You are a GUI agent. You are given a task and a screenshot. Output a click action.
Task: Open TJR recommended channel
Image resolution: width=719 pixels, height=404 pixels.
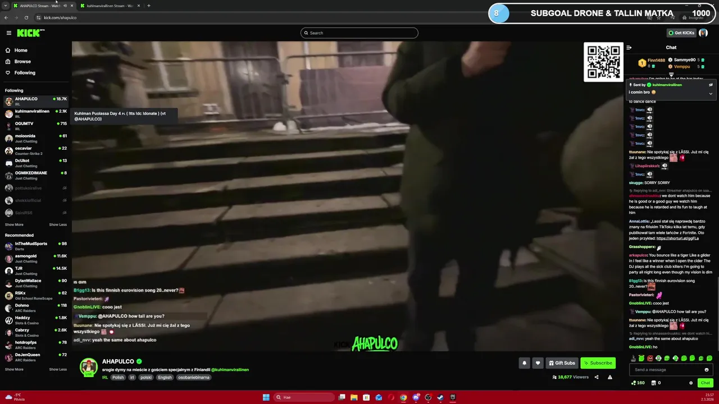[x=36, y=270]
